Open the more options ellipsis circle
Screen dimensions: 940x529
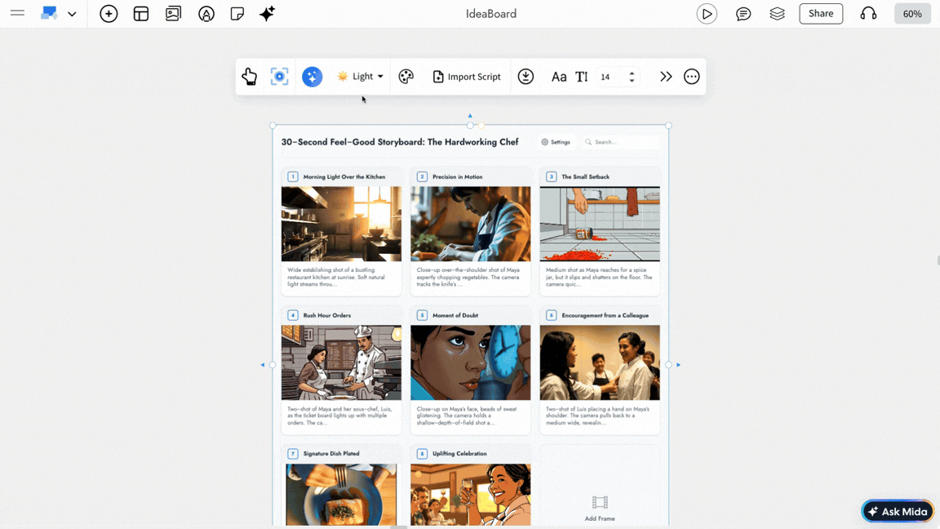click(x=692, y=76)
